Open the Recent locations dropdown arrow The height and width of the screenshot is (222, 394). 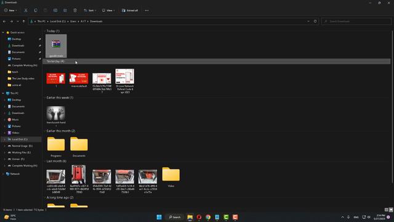click(18, 22)
